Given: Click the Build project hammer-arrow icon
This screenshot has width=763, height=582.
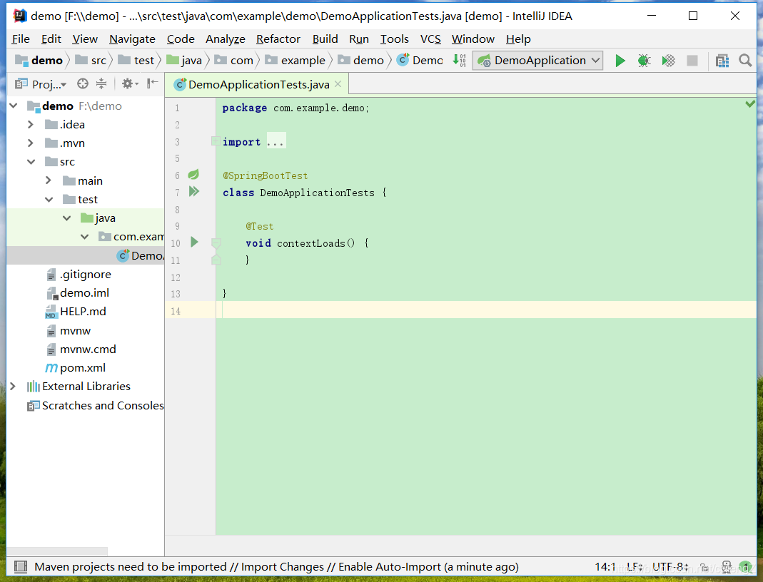Looking at the screenshot, I should (x=459, y=61).
